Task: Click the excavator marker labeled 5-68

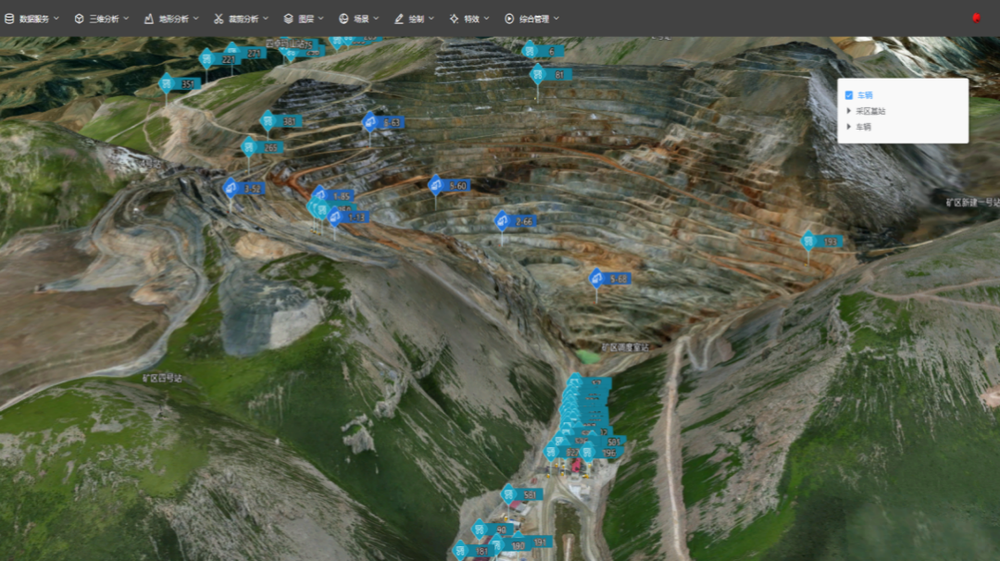Action: (596, 279)
